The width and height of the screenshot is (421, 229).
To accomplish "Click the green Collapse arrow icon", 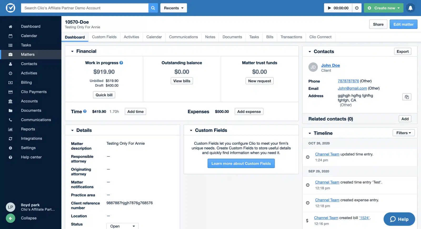I will pos(11,218).
